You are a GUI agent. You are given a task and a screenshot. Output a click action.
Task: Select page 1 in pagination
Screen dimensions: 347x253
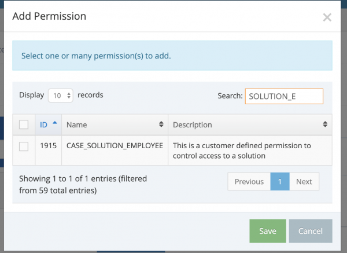(280, 181)
